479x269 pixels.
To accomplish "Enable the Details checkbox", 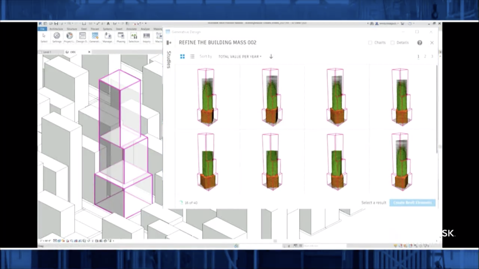I will coord(392,43).
